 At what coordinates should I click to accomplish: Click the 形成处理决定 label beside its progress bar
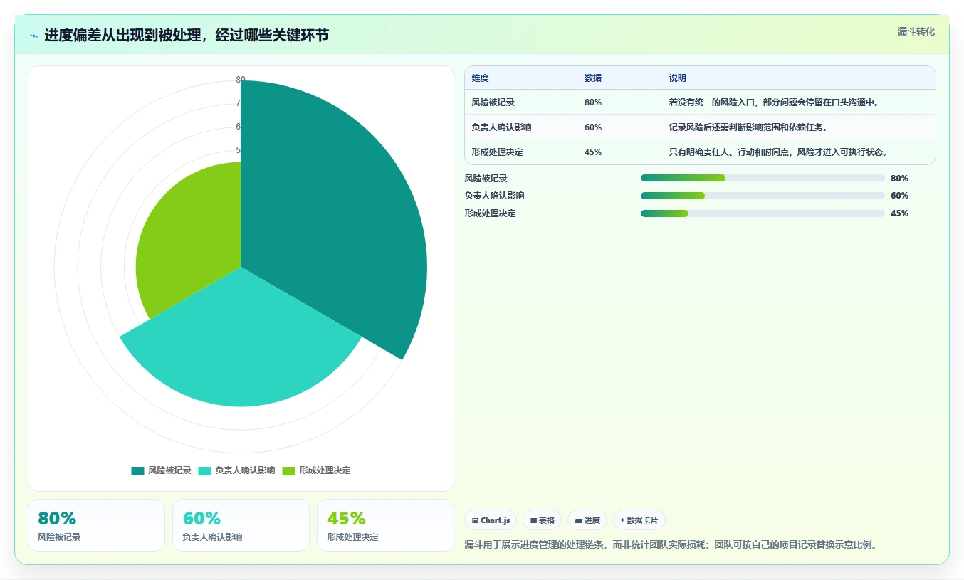[490, 213]
